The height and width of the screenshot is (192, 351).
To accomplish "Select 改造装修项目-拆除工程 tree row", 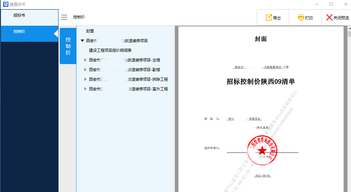I will pyautogui.click(x=128, y=80).
